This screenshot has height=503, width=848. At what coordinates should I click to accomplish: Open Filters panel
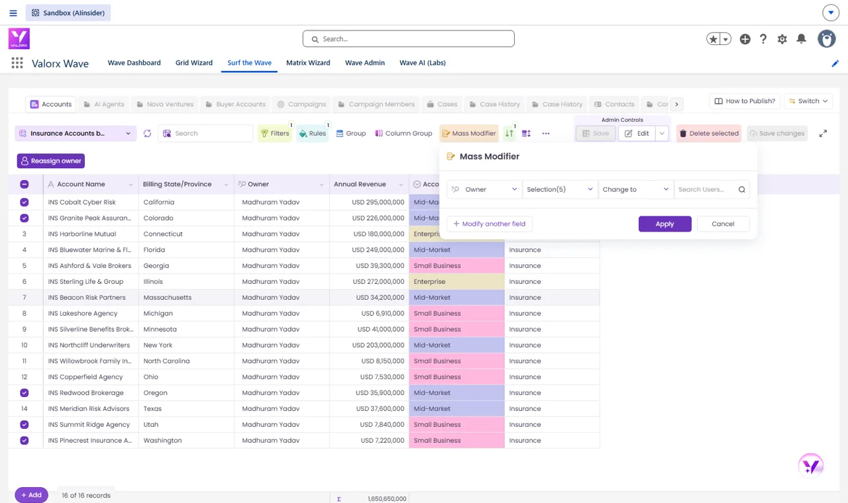274,133
